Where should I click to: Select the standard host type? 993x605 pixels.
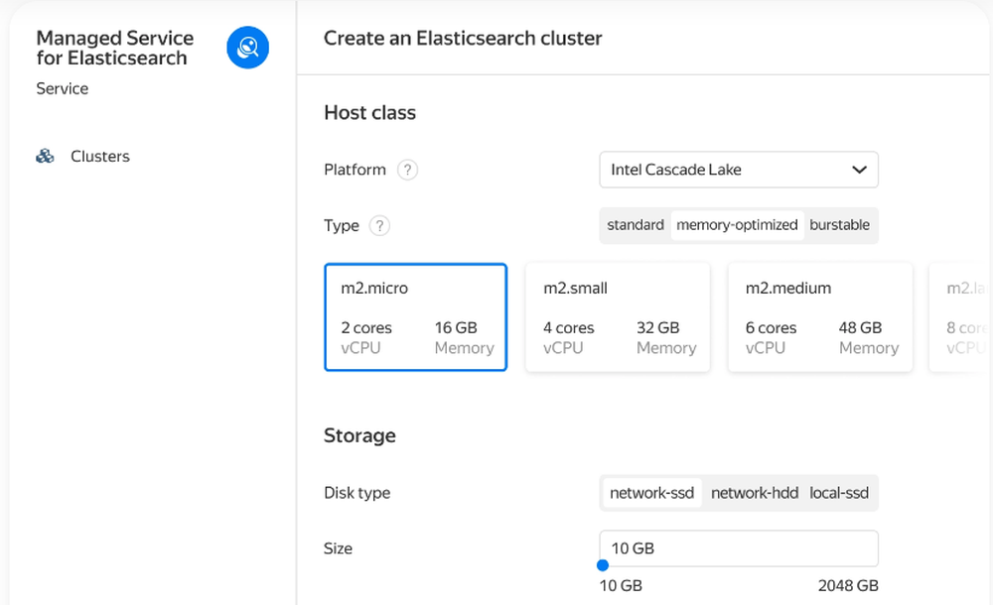tap(636, 225)
